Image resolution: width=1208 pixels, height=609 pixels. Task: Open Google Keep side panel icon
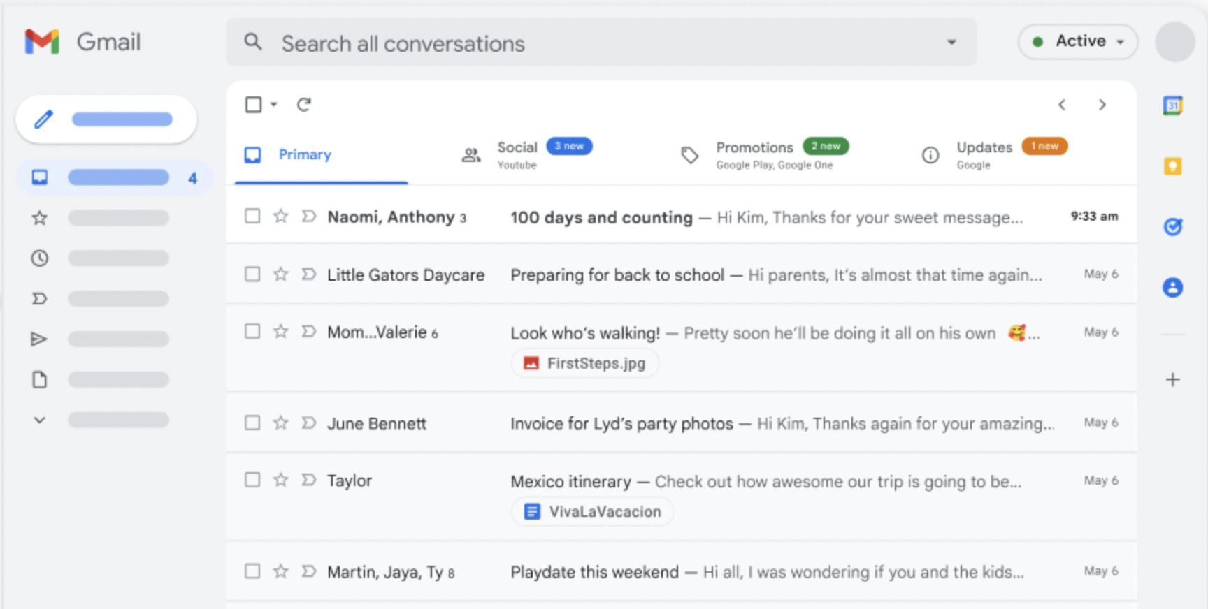pyautogui.click(x=1172, y=166)
